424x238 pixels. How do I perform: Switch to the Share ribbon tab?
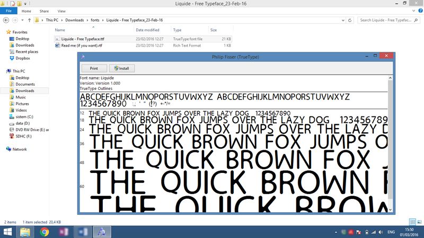click(x=44, y=11)
